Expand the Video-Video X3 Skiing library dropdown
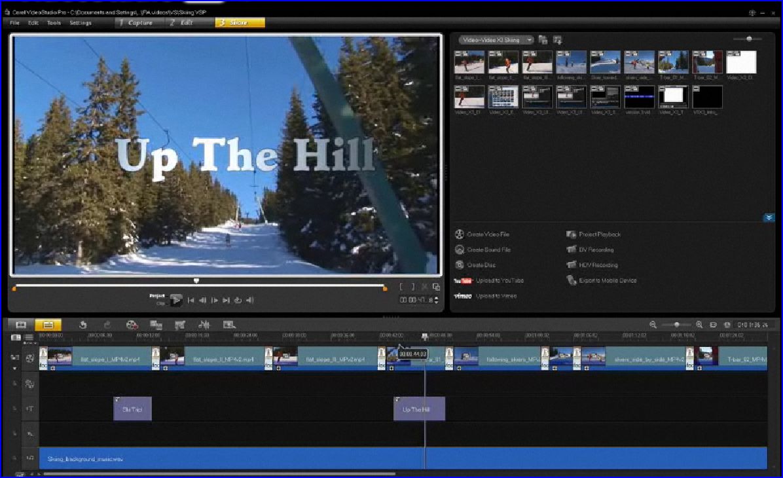Image resolution: width=783 pixels, height=478 pixels. click(496, 40)
